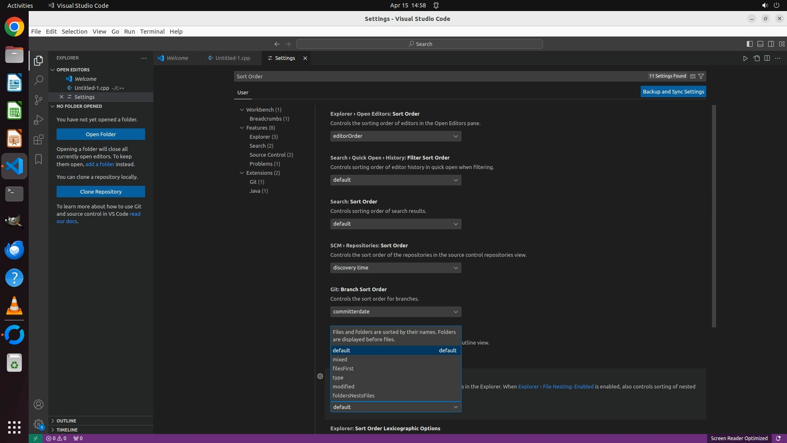Clear settings search input icon
The image size is (787, 443).
(692, 76)
